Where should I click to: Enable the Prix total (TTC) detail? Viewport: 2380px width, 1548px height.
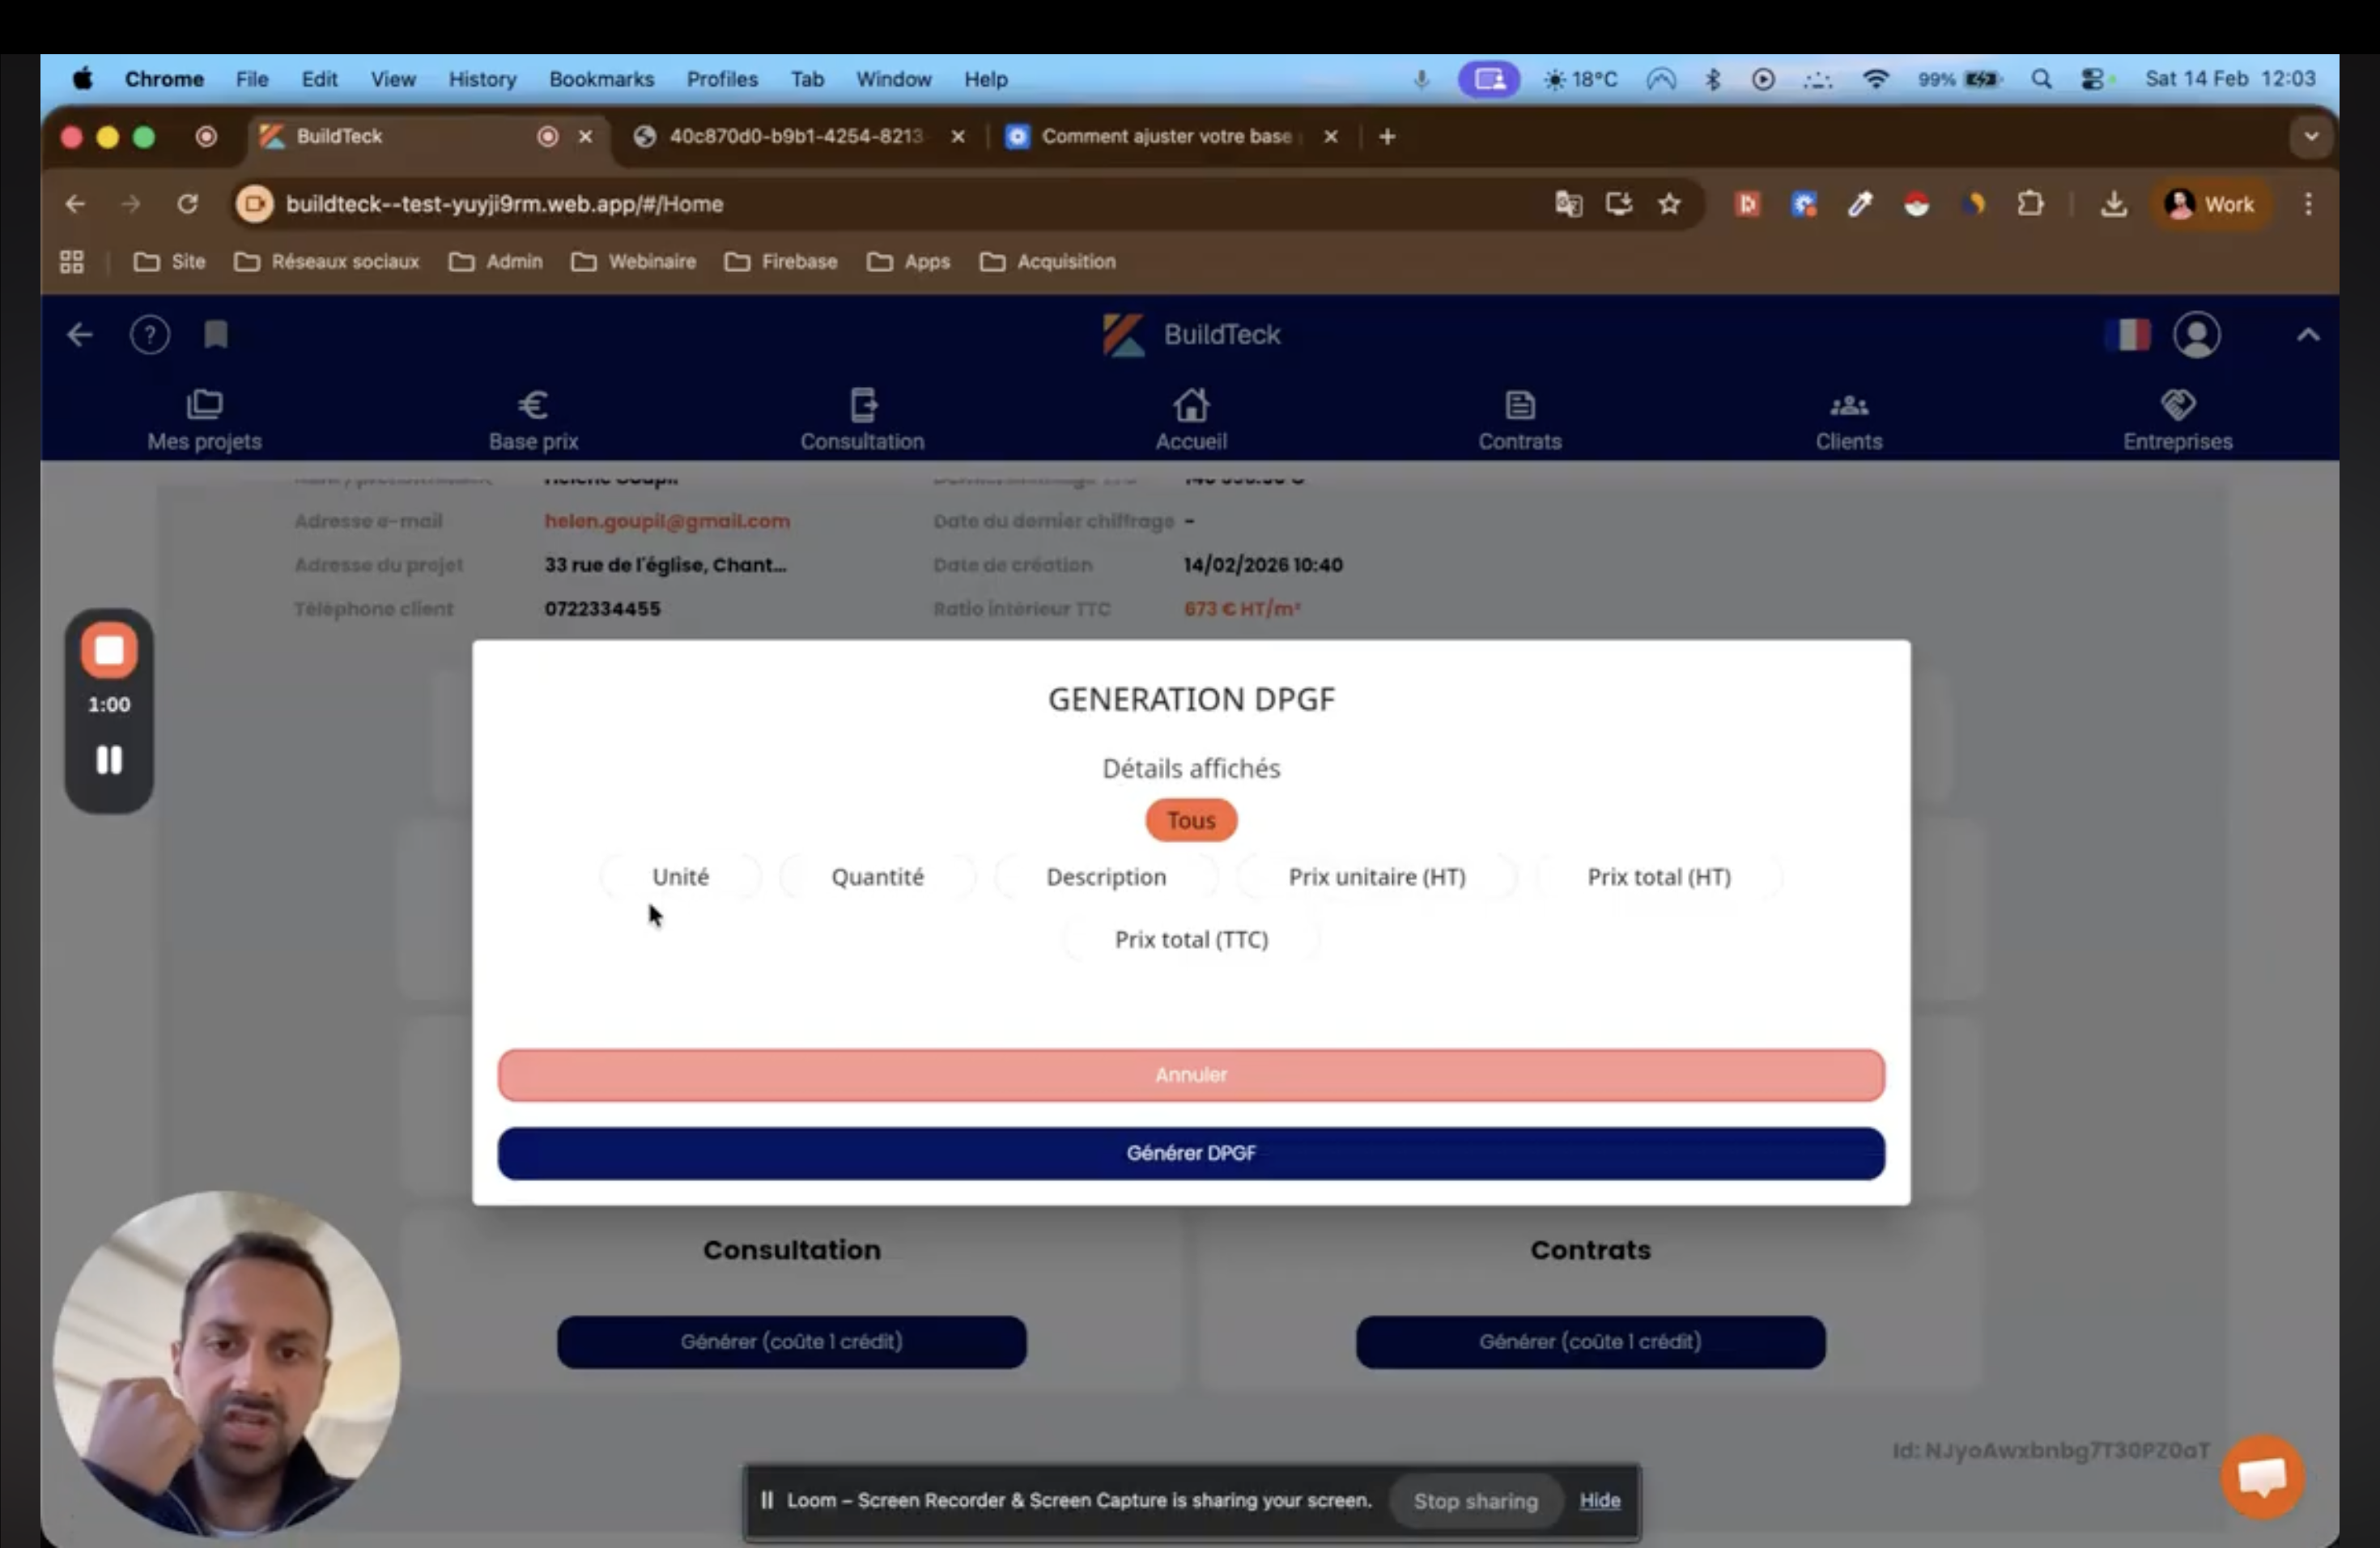point(1190,939)
